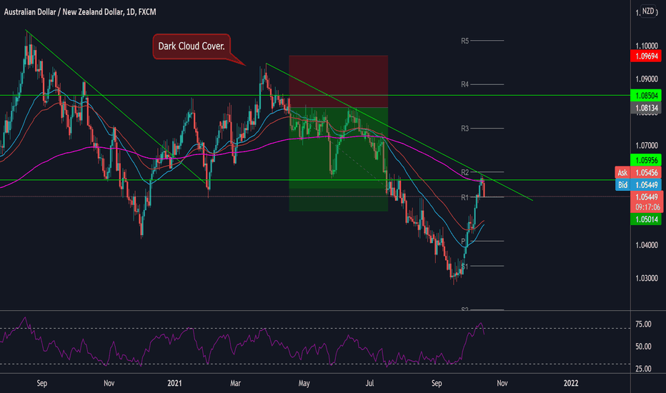Click the first Nov time axis label

109,383
